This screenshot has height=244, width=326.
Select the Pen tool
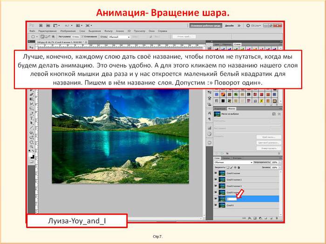pos(32,113)
